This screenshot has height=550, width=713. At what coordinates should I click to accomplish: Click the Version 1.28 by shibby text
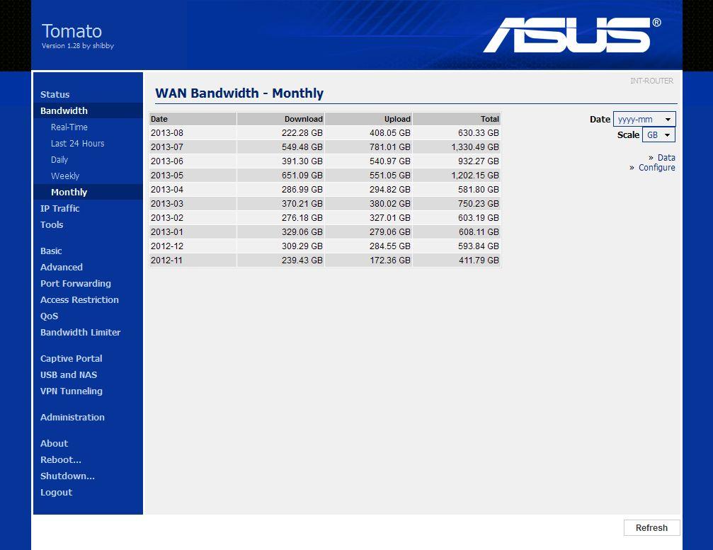click(x=78, y=46)
